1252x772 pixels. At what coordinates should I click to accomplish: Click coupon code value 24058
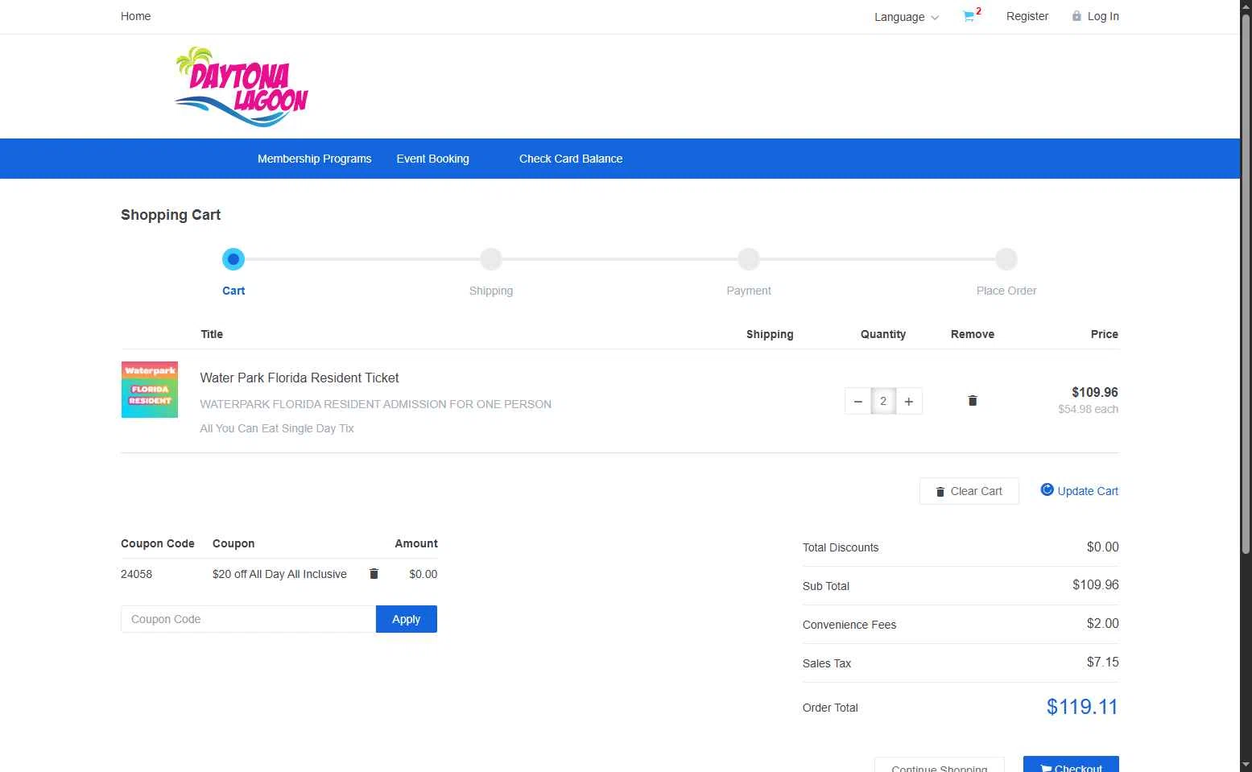coord(136,574)
